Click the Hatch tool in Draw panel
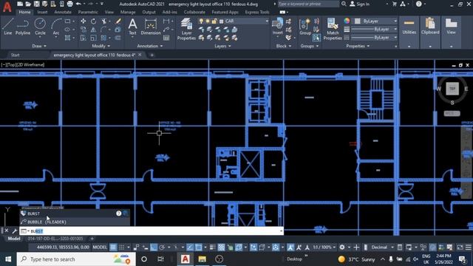The image size is (473, 266). pyautogui.click(x=67, y=38)
